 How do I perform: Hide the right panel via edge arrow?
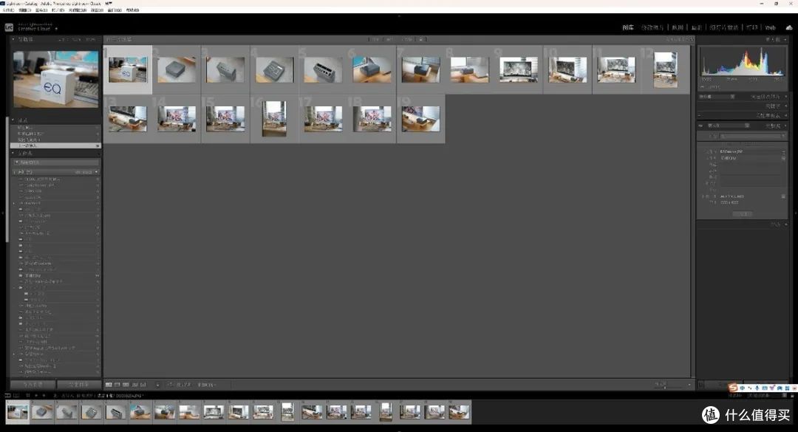796,213
